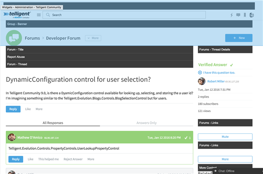Click This helped me on the answer
The image size is (263, 174).
pos(49,159)
